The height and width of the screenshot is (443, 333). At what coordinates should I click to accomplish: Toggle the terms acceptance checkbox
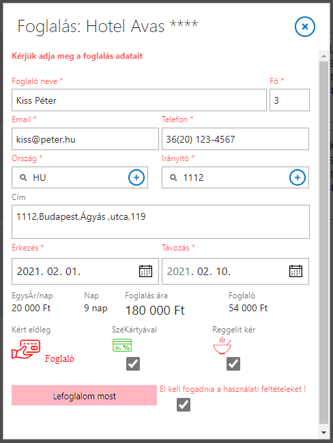[184, 405]
